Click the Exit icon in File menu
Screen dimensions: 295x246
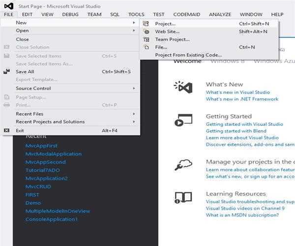click(x=7, y=130)
